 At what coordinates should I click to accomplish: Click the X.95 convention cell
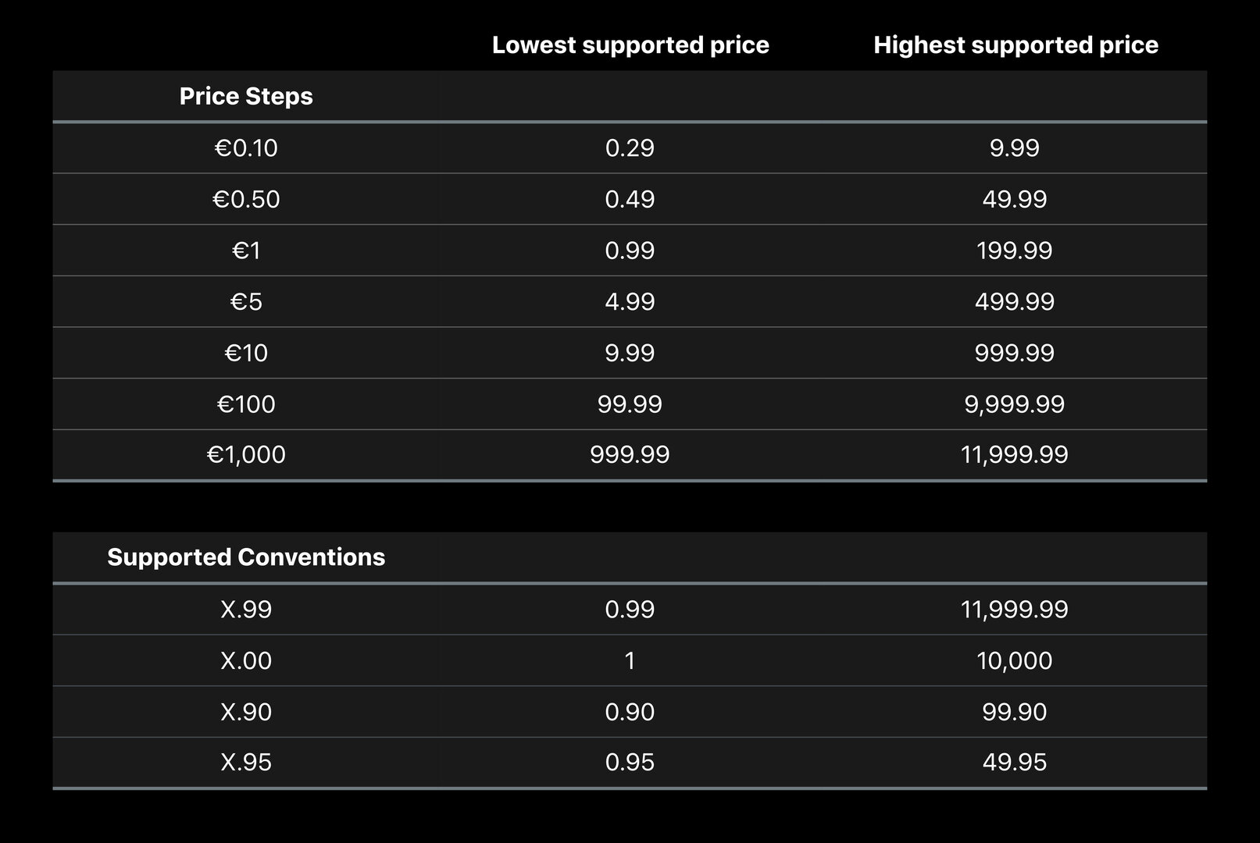click(246, 762)
